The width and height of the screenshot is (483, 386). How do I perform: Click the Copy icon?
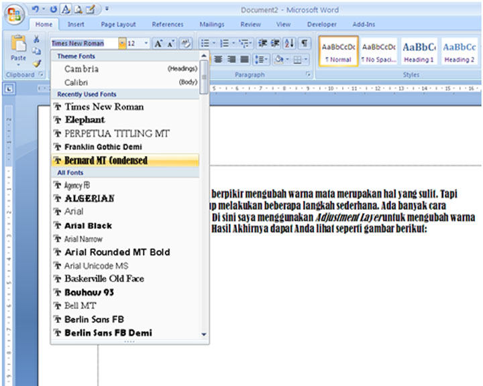pyautogui.click(x=36, y=51)
